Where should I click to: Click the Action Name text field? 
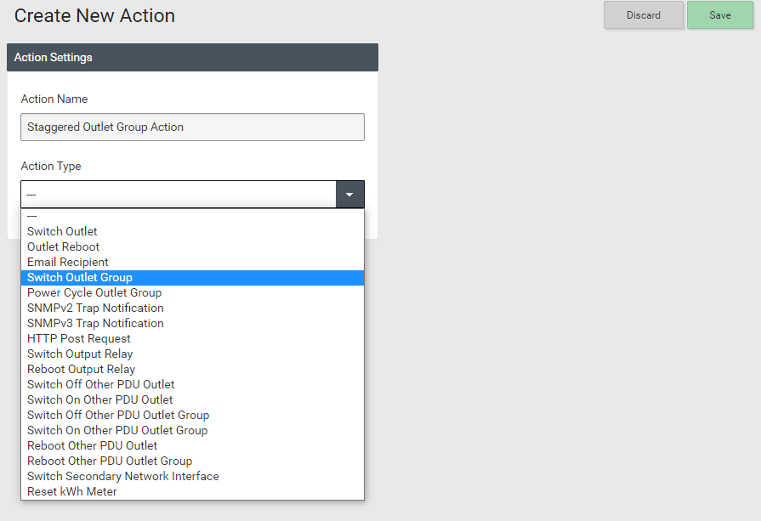(x=192, y=127)
